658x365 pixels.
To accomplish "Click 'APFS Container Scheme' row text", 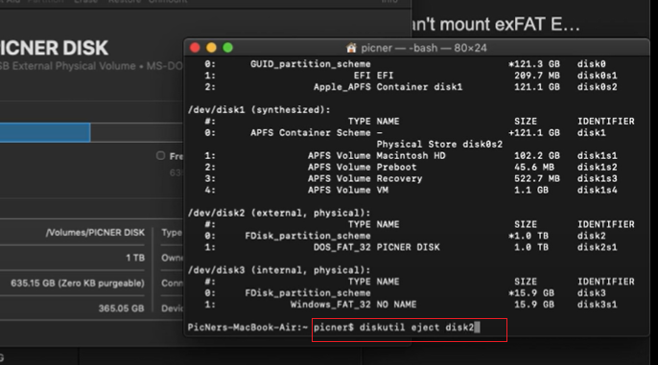I will tap(311, 133).
